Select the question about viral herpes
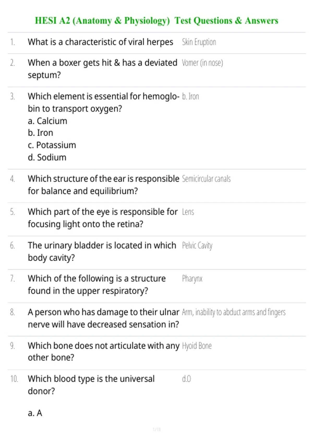 click(x=100, y=42)
